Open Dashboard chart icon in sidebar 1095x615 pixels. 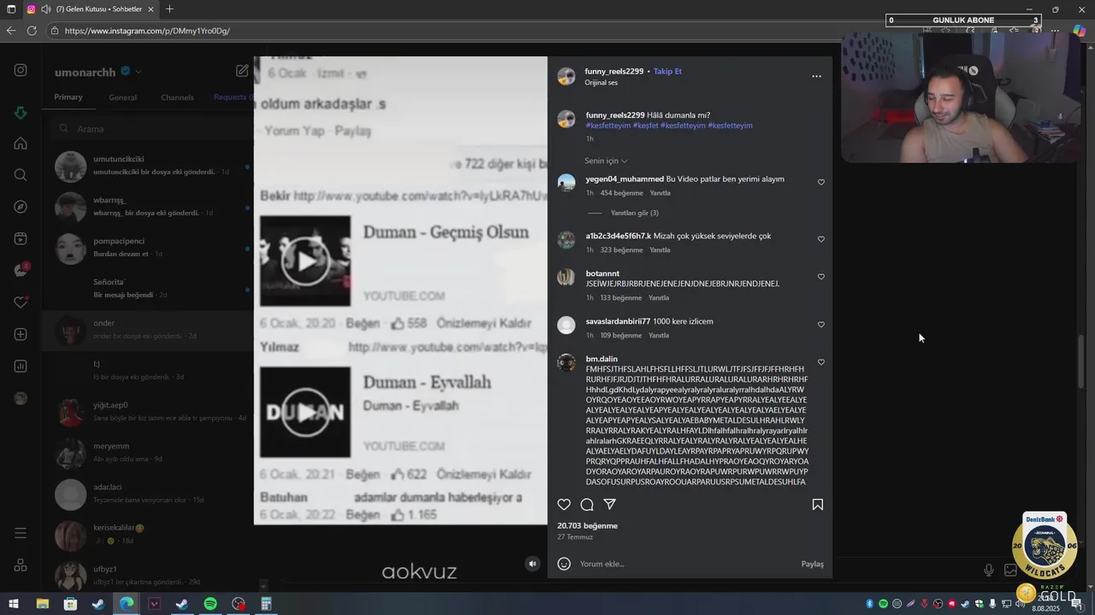click(21, 366)
